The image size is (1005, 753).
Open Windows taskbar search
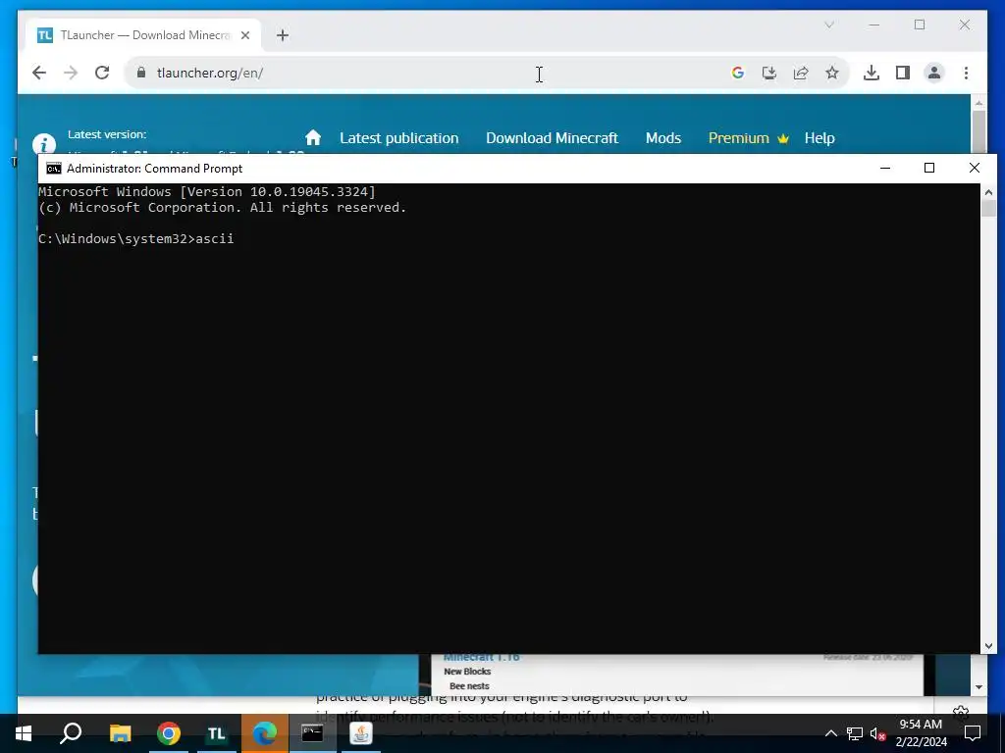[x=71, y=733]
